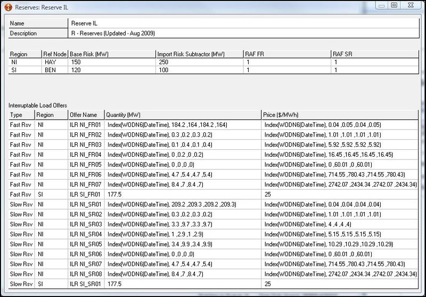
Task: Click quantity '177.5' in ILR SI_FR01 row
Action: pyautogui.click(x=183, y=194)
